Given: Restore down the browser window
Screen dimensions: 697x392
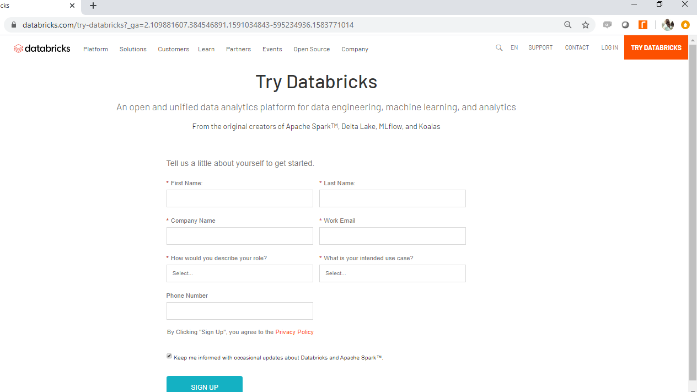Looking at the screenshot, I should pos(660,4).
